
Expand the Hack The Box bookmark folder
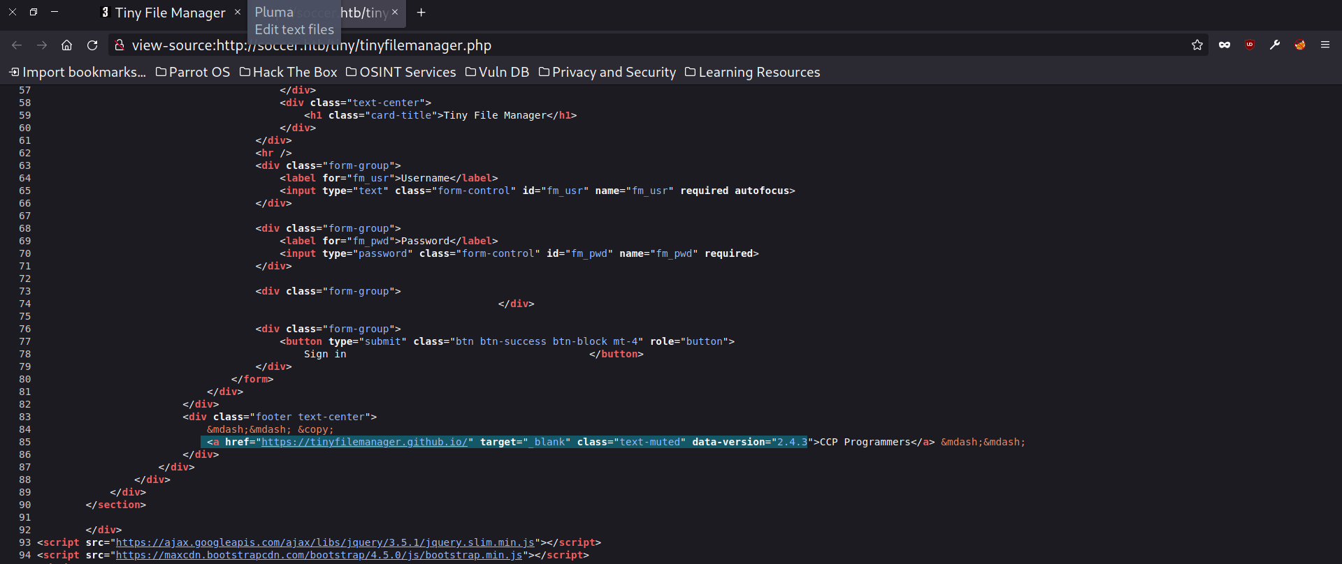click(x=288, y=73)
